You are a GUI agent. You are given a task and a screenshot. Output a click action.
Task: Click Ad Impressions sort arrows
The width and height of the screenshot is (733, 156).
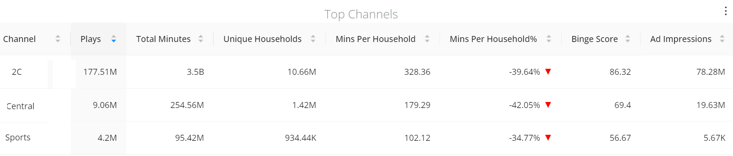pos(722,39)
